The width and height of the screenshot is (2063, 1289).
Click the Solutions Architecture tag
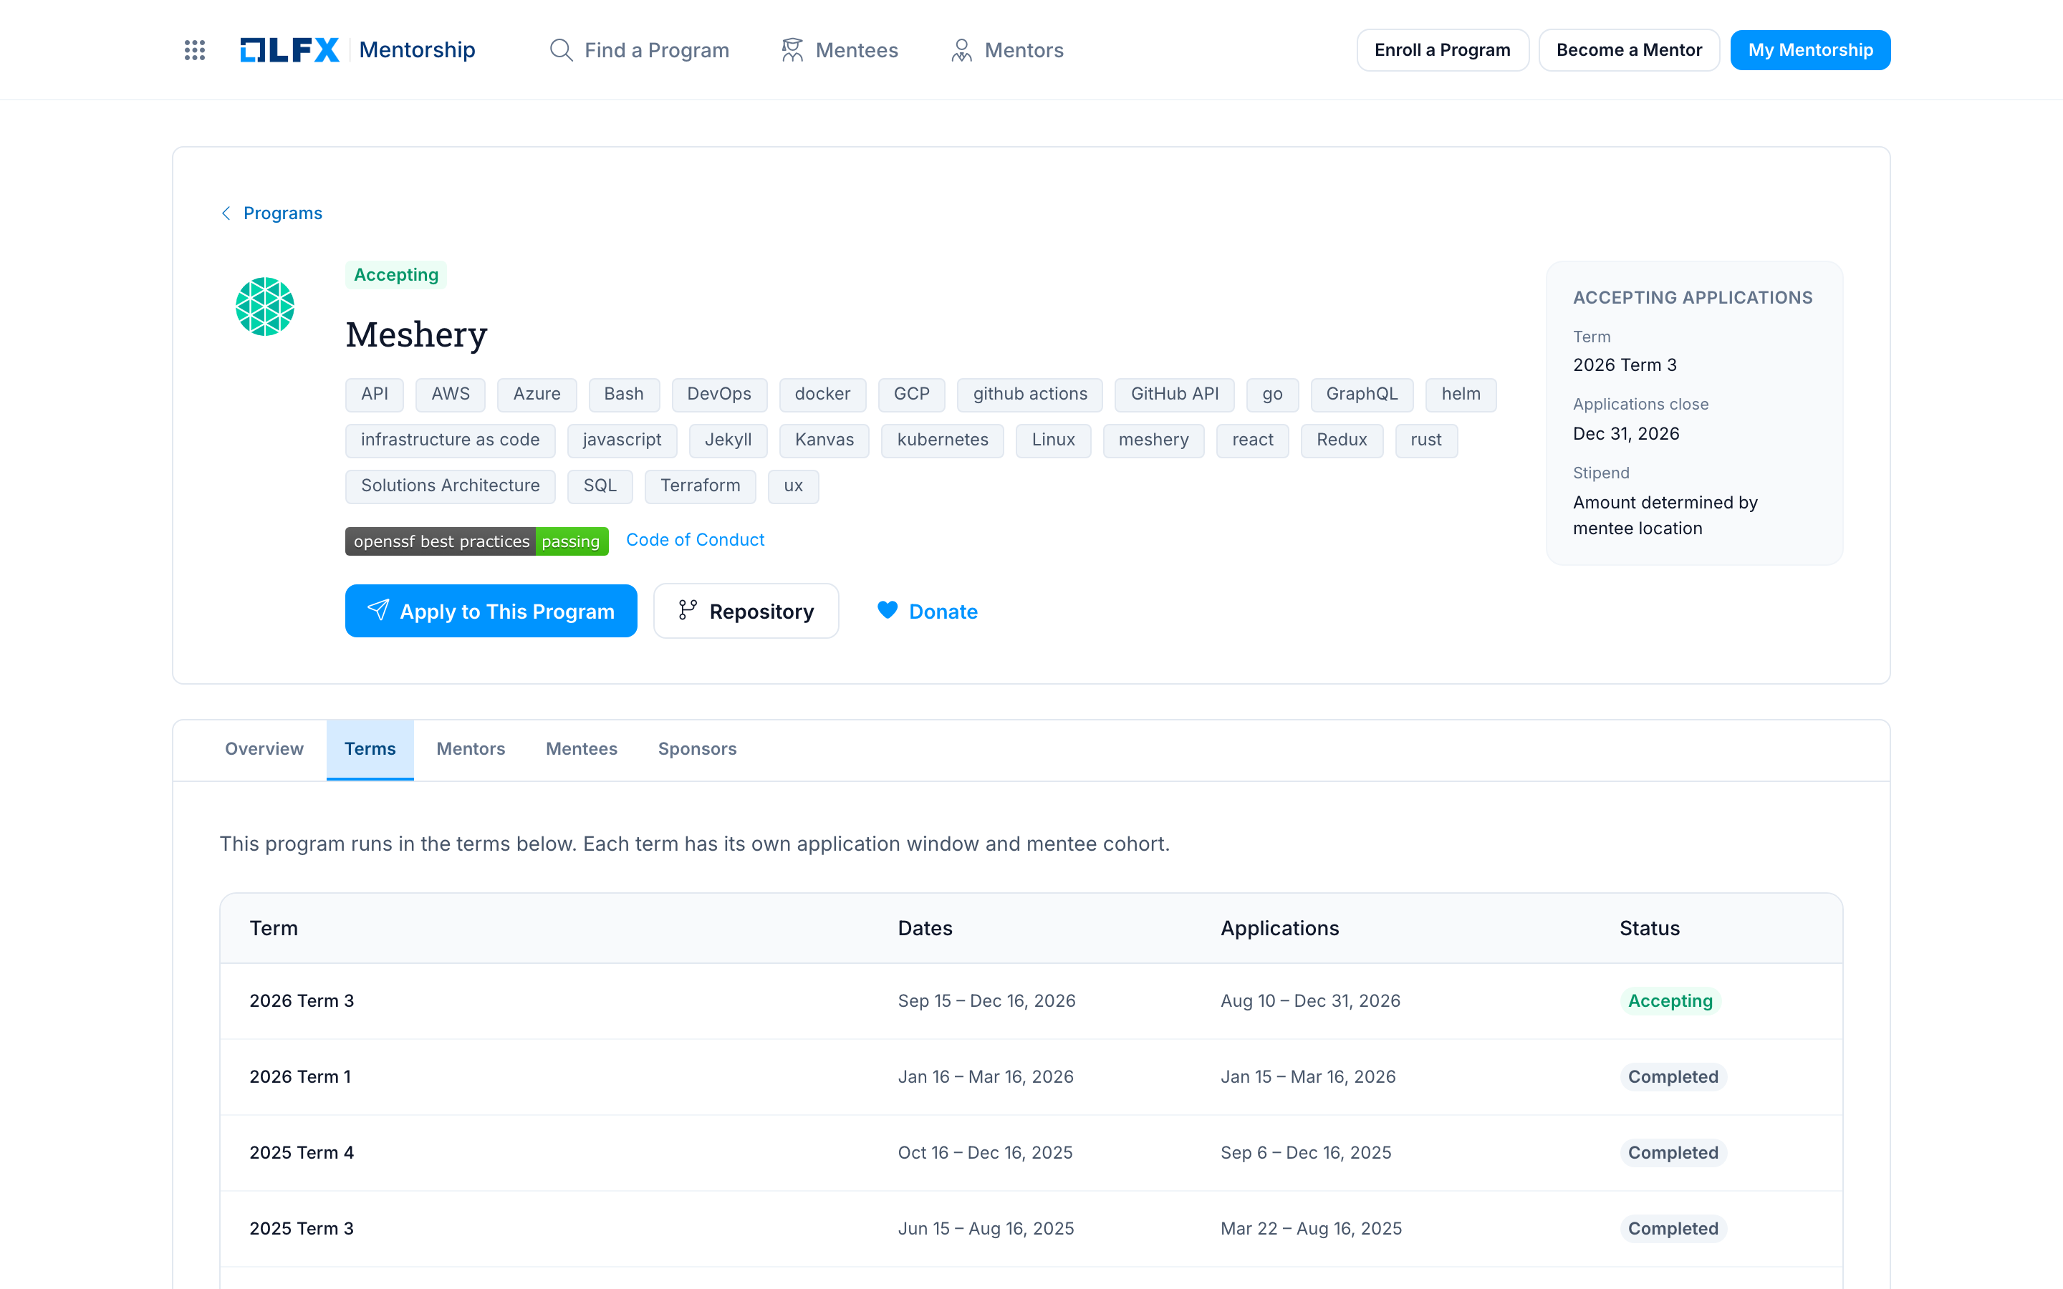[x=450, y=486]
